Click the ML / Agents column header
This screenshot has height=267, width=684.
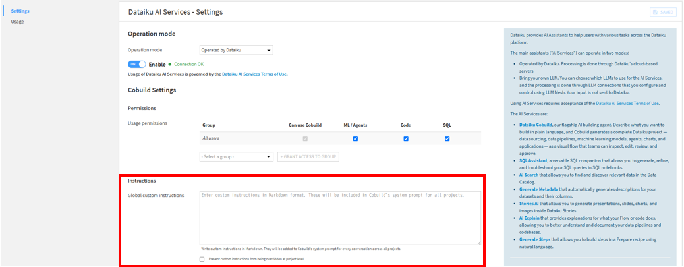(355, 125)
